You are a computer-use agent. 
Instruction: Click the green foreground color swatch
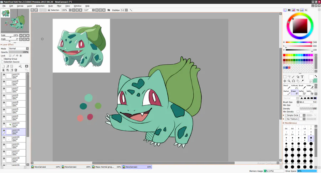(315, 81)
